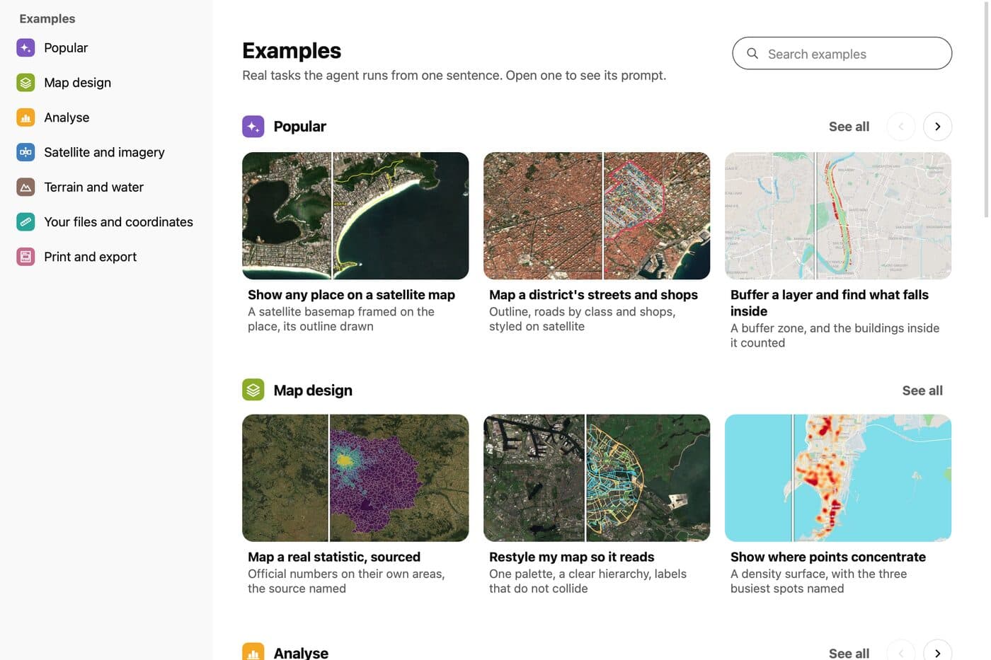Image resolution: width=991 pixels, height=660 pixels.
Task: Select Map design label in the sidebar
Action: coord(77,82)
